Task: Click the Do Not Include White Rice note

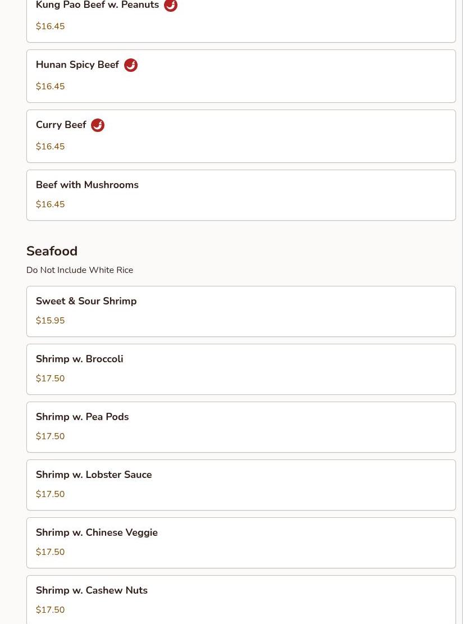Action: [x=80, y=270]
